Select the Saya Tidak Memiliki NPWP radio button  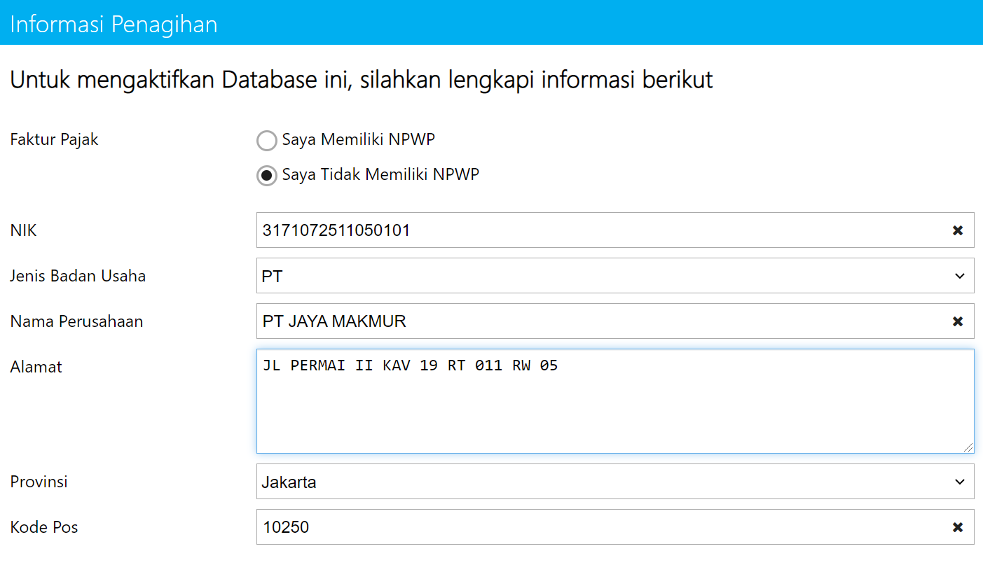point(266,175)
